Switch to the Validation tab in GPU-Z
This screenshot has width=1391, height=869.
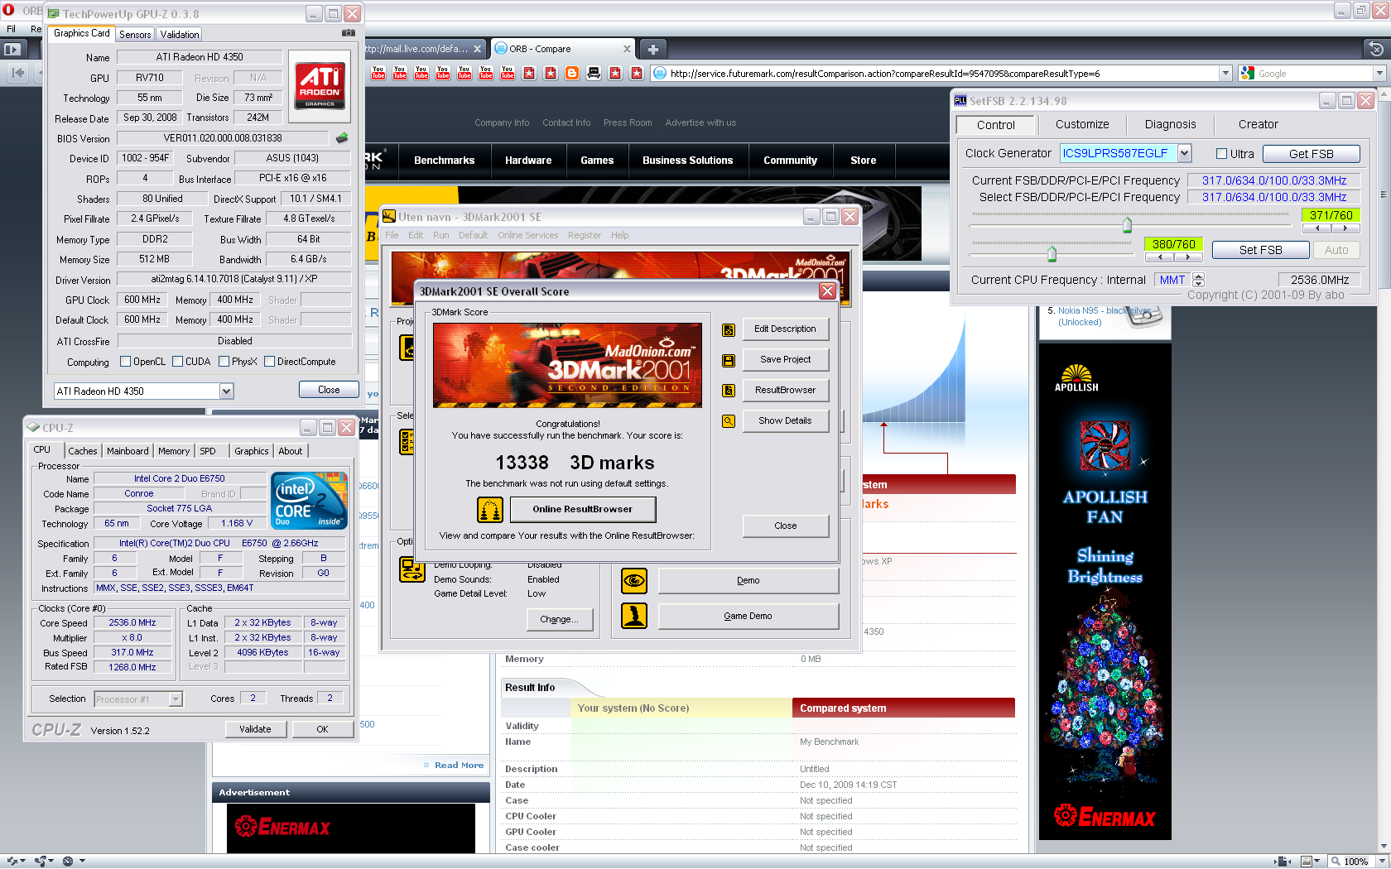click(x=180, y=35)
